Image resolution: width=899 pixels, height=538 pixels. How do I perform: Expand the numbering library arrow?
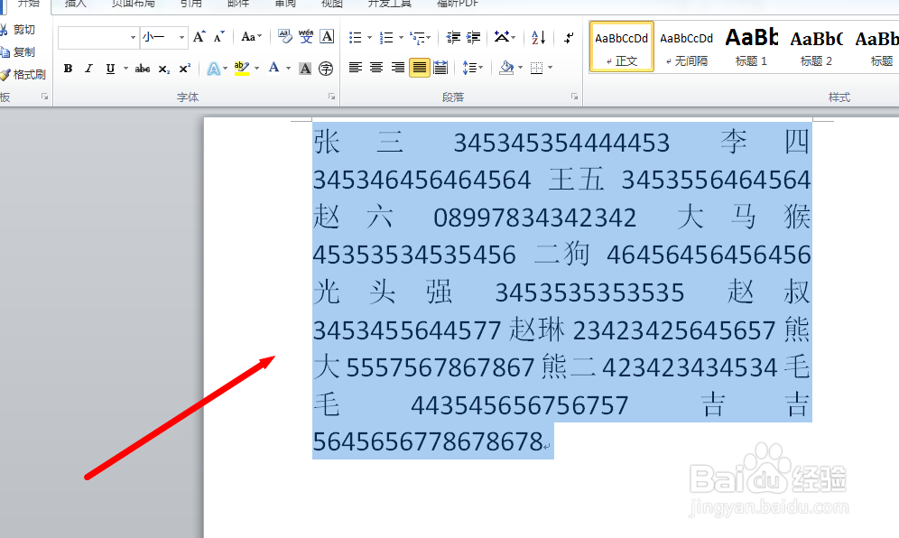[401, 38]
